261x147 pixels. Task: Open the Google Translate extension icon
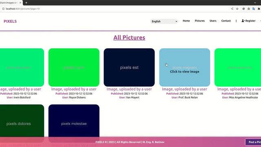click(254, 9)
